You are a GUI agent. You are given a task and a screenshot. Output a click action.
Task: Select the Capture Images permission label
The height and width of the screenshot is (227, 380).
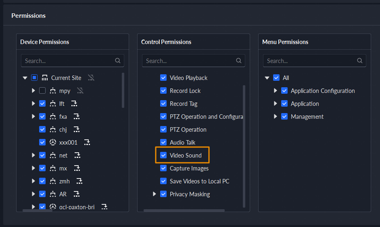coord(189,168)
